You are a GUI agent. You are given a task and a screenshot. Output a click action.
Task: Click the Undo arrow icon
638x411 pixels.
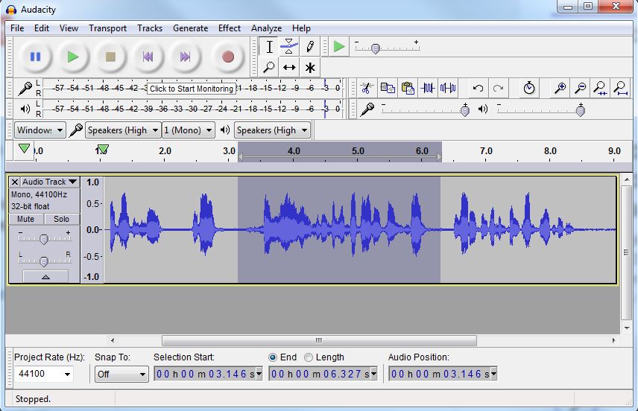pyautogui.click(x=478, y=88)
